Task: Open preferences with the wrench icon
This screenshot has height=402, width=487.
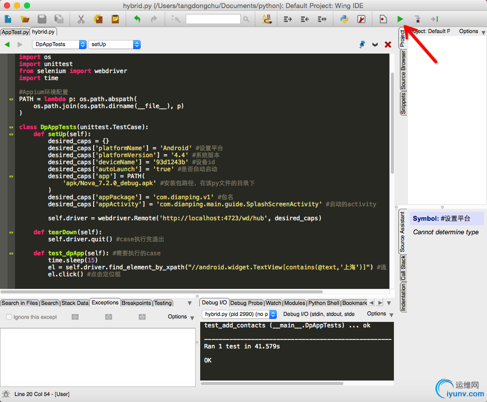Action: point(361,19)
